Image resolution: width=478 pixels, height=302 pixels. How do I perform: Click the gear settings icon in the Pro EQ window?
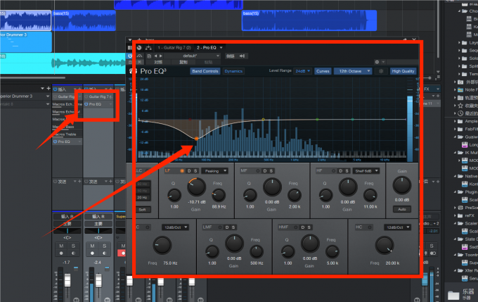pyautogui.click(x=377, y=62)
